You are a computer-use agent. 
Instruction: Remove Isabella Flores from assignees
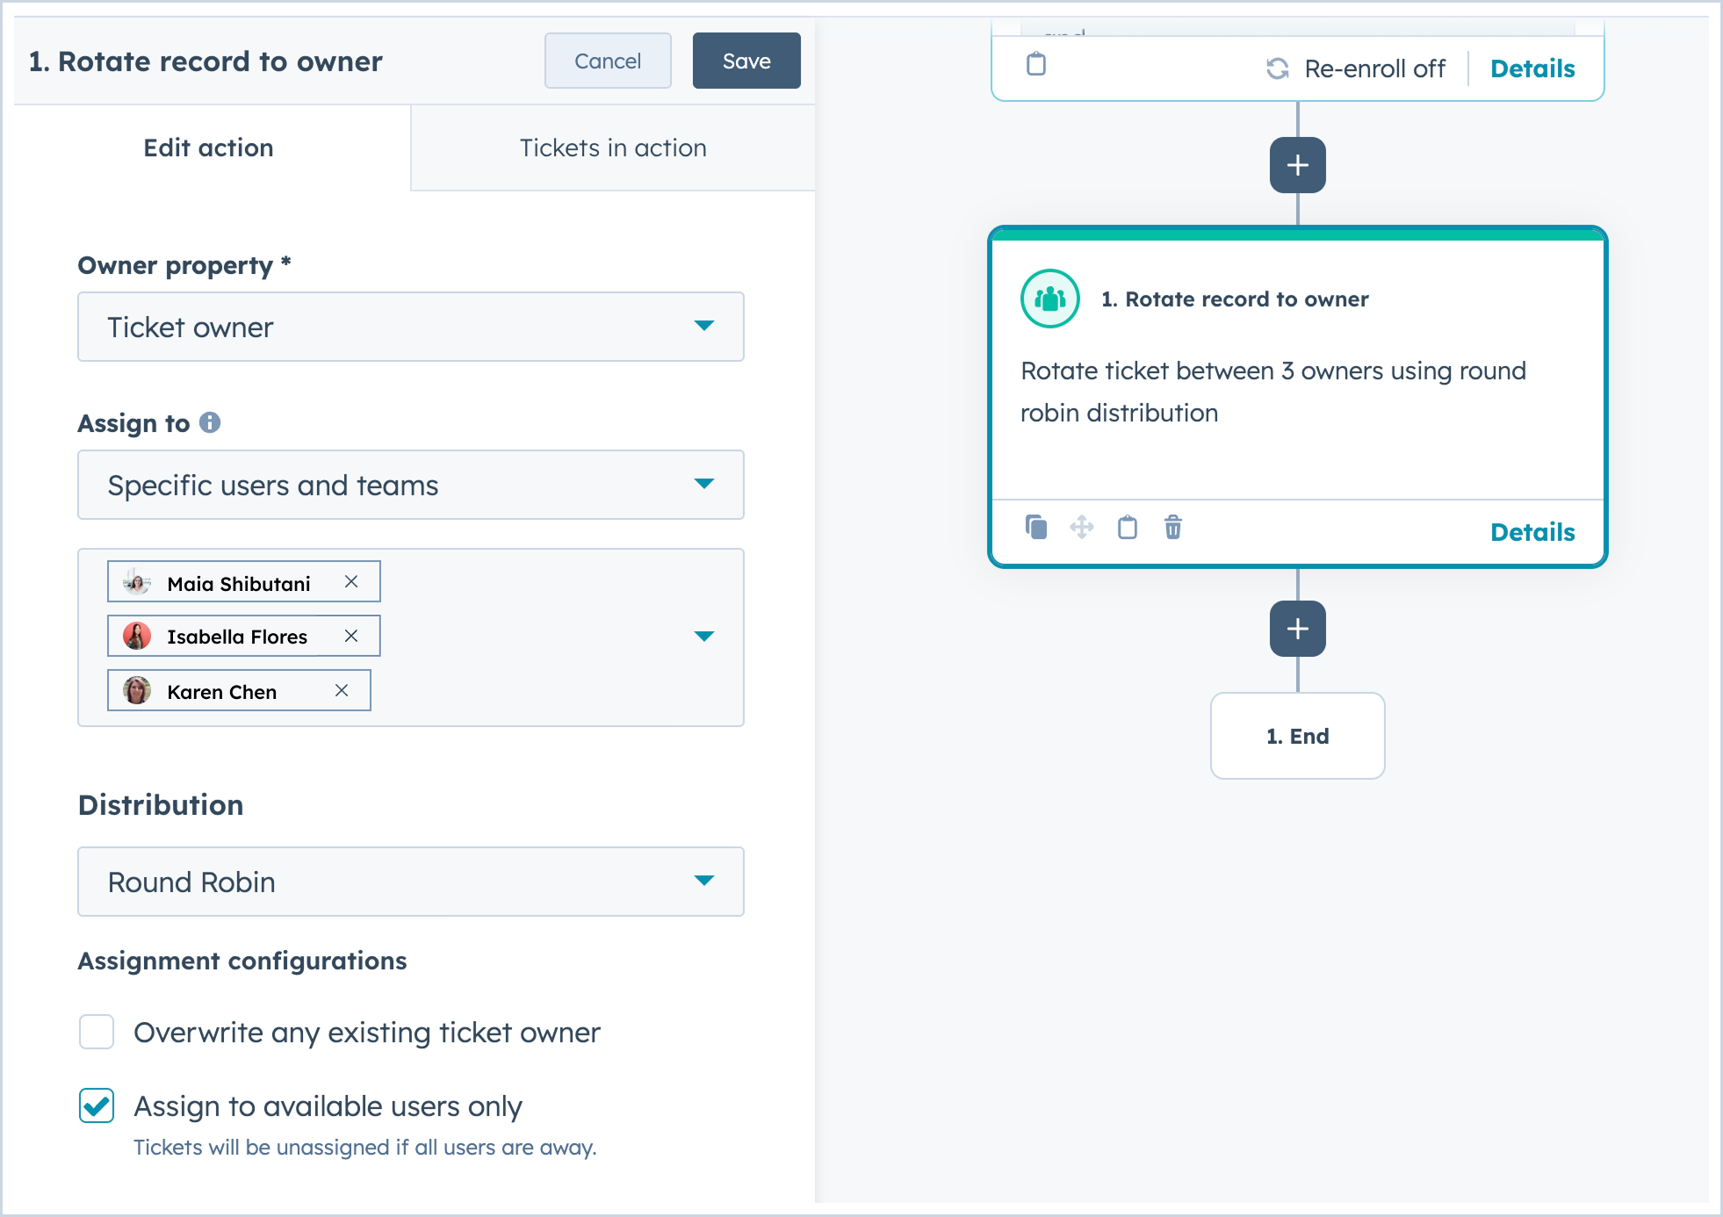click(351, 636)
